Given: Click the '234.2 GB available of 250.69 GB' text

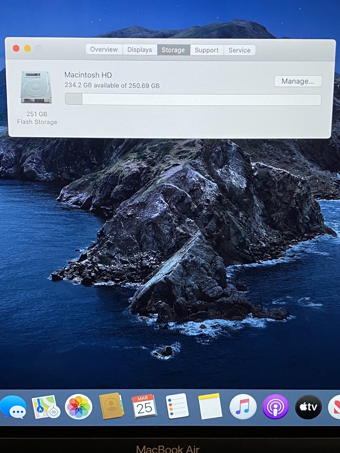Looking at the screenshot, I should (x=112, y=85).
